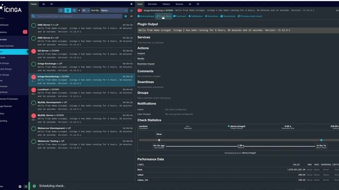This screenshot has width=339, height=190.
Task: Open the History tab
Action: pyautogui.click(x=166, y=4)
